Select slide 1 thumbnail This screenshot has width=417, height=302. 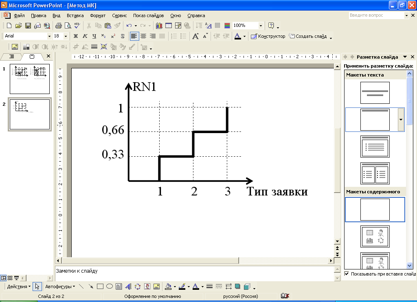click(x=30, y=79)
